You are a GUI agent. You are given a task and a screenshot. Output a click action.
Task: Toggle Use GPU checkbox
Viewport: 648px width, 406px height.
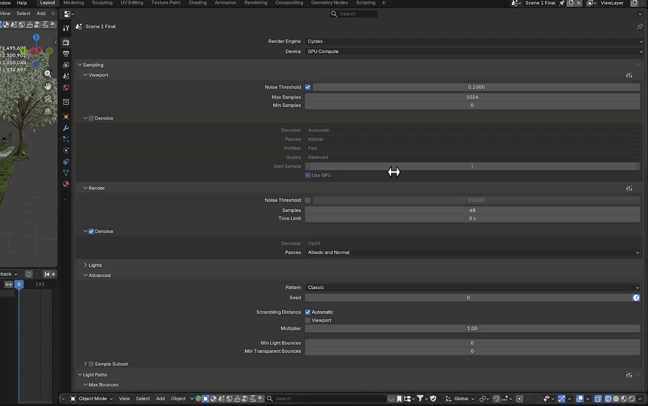308,175
